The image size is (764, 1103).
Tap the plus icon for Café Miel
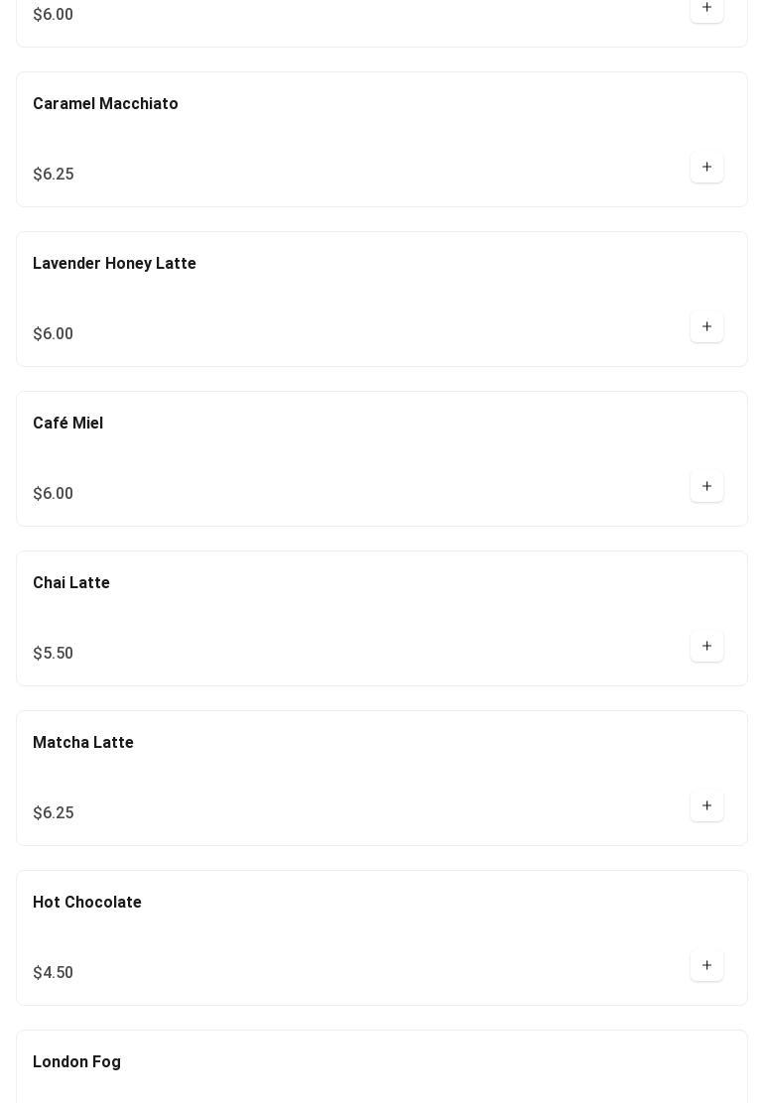pos(706,486)
